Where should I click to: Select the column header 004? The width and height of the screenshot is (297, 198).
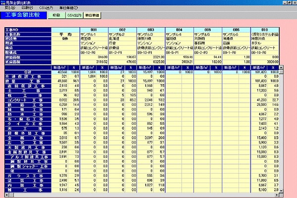179,30
